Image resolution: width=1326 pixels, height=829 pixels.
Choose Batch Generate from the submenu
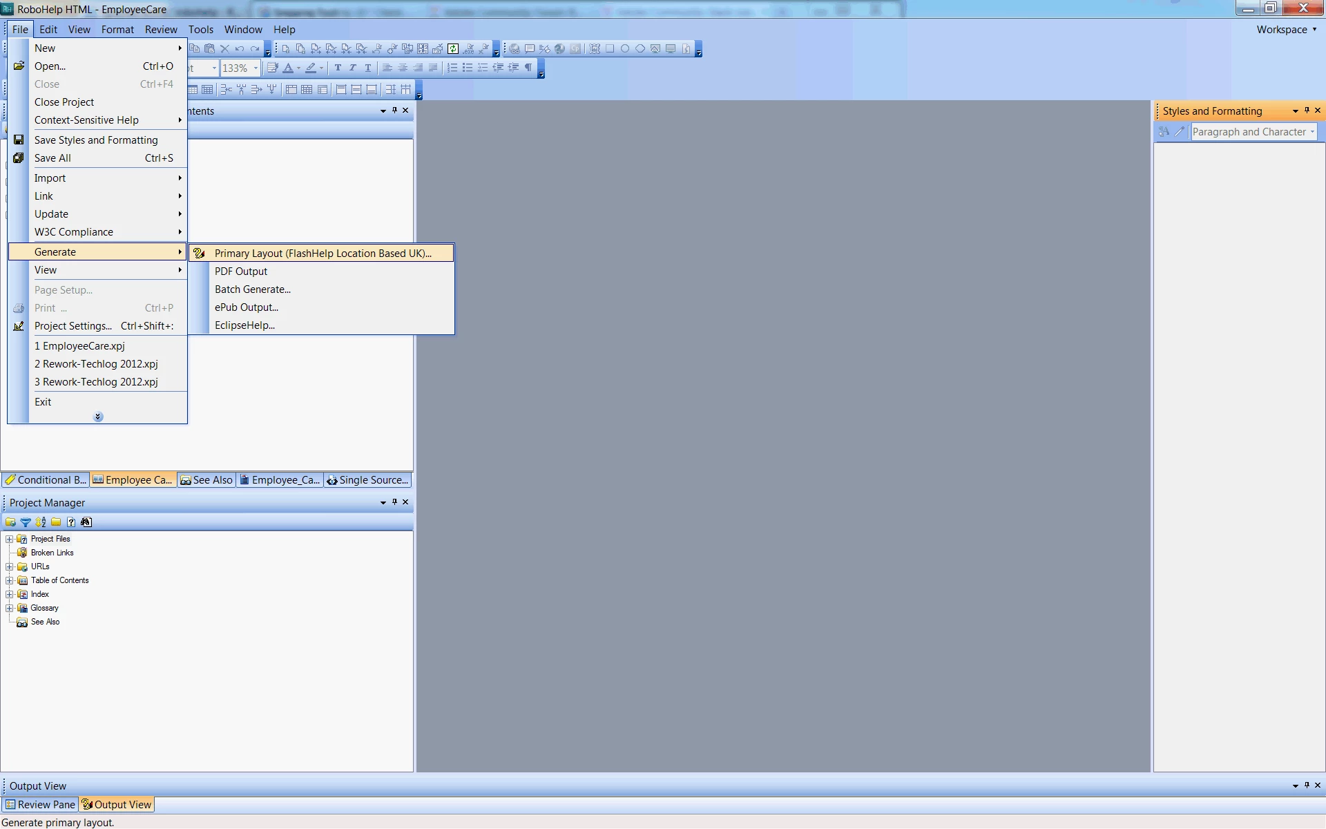(252, 289)
